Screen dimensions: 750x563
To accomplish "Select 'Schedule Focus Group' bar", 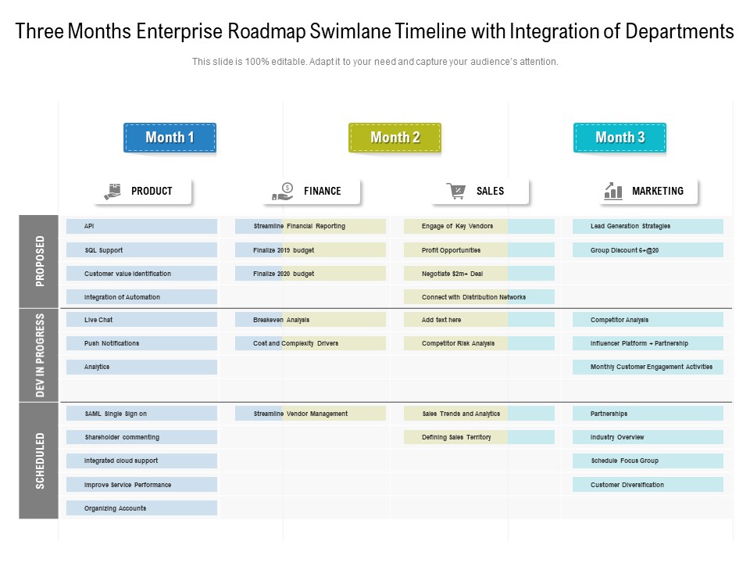I will click(x=648, y=461).
